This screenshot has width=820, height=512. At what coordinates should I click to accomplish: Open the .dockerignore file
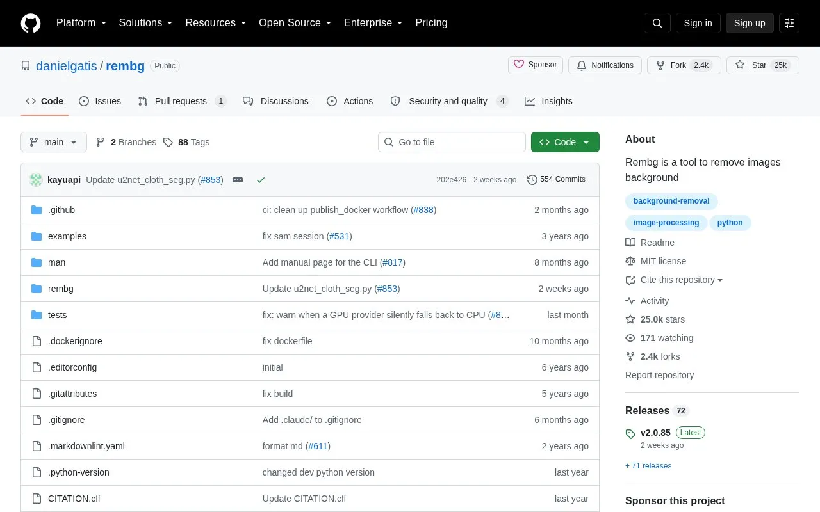75,341
